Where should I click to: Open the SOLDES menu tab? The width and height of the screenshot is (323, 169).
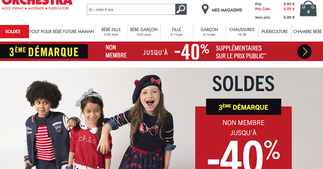click(x=15, y=32)
